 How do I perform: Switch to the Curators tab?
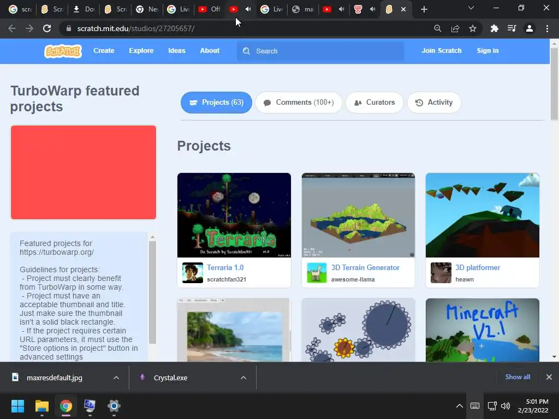(x=374, y=103)
